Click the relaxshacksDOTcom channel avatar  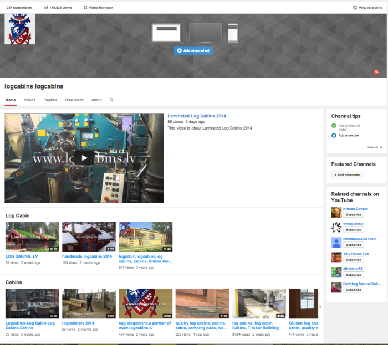[336, 243]
